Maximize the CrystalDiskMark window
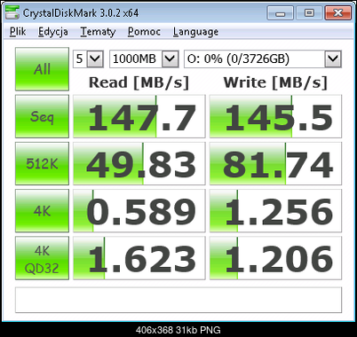Screen dimensions: 357x337 click(x=309, y=13)
